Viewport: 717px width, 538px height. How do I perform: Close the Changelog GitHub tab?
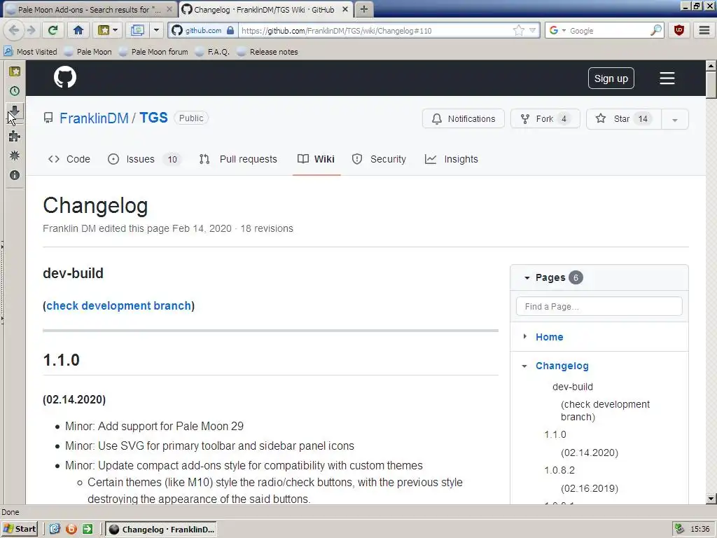[345, 9]
